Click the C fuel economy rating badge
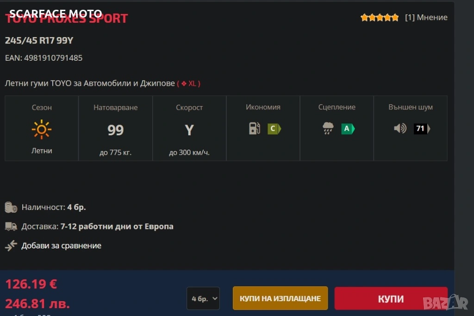The image size is (474, 316). (274, 129)
